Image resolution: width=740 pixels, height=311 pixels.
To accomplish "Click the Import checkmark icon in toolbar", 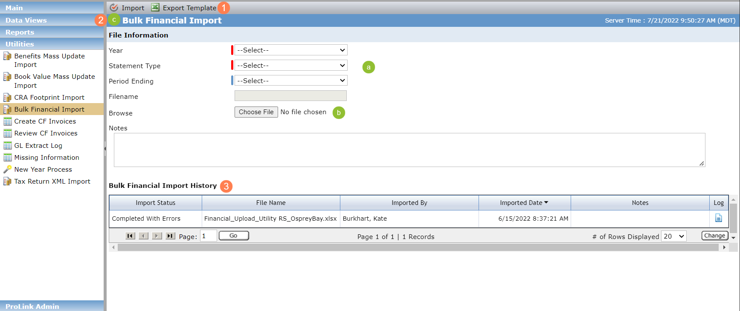I will click(x=114, y=7).
